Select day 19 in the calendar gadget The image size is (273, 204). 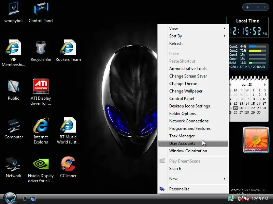coord(235,108)
